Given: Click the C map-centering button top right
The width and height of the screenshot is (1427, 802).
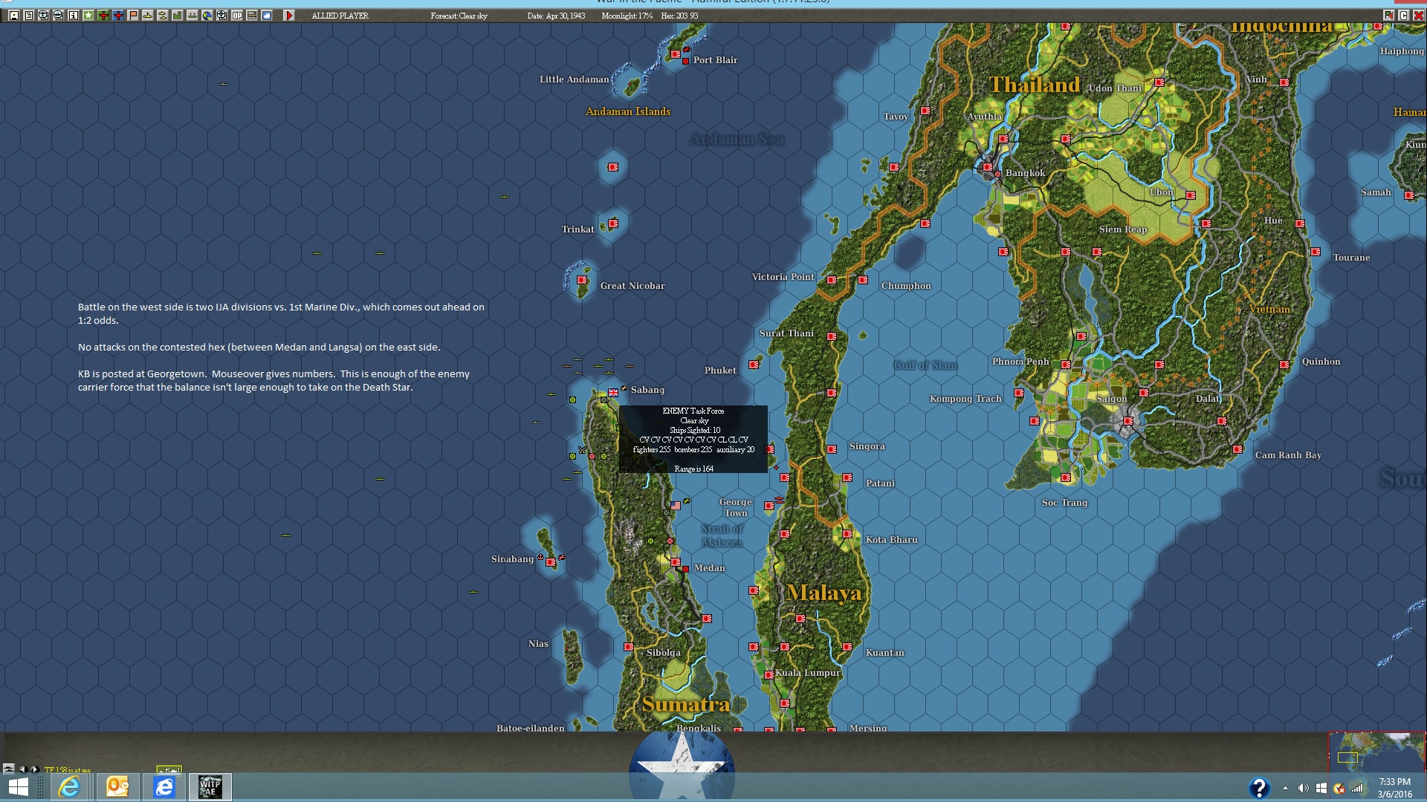Looking at the screenshot, I should coord(1403,16).
